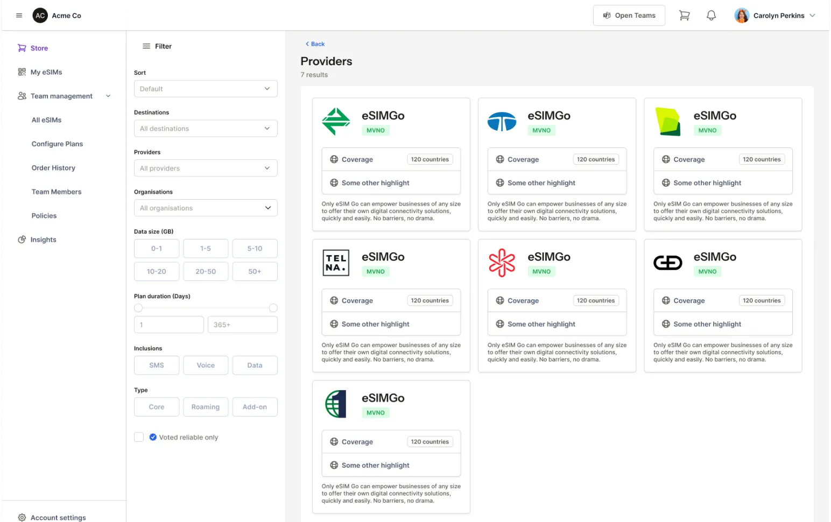Viewport: 831px width, 522px height.
Task: Click the "Providers" page heading
Action: (x=326, y=61)
